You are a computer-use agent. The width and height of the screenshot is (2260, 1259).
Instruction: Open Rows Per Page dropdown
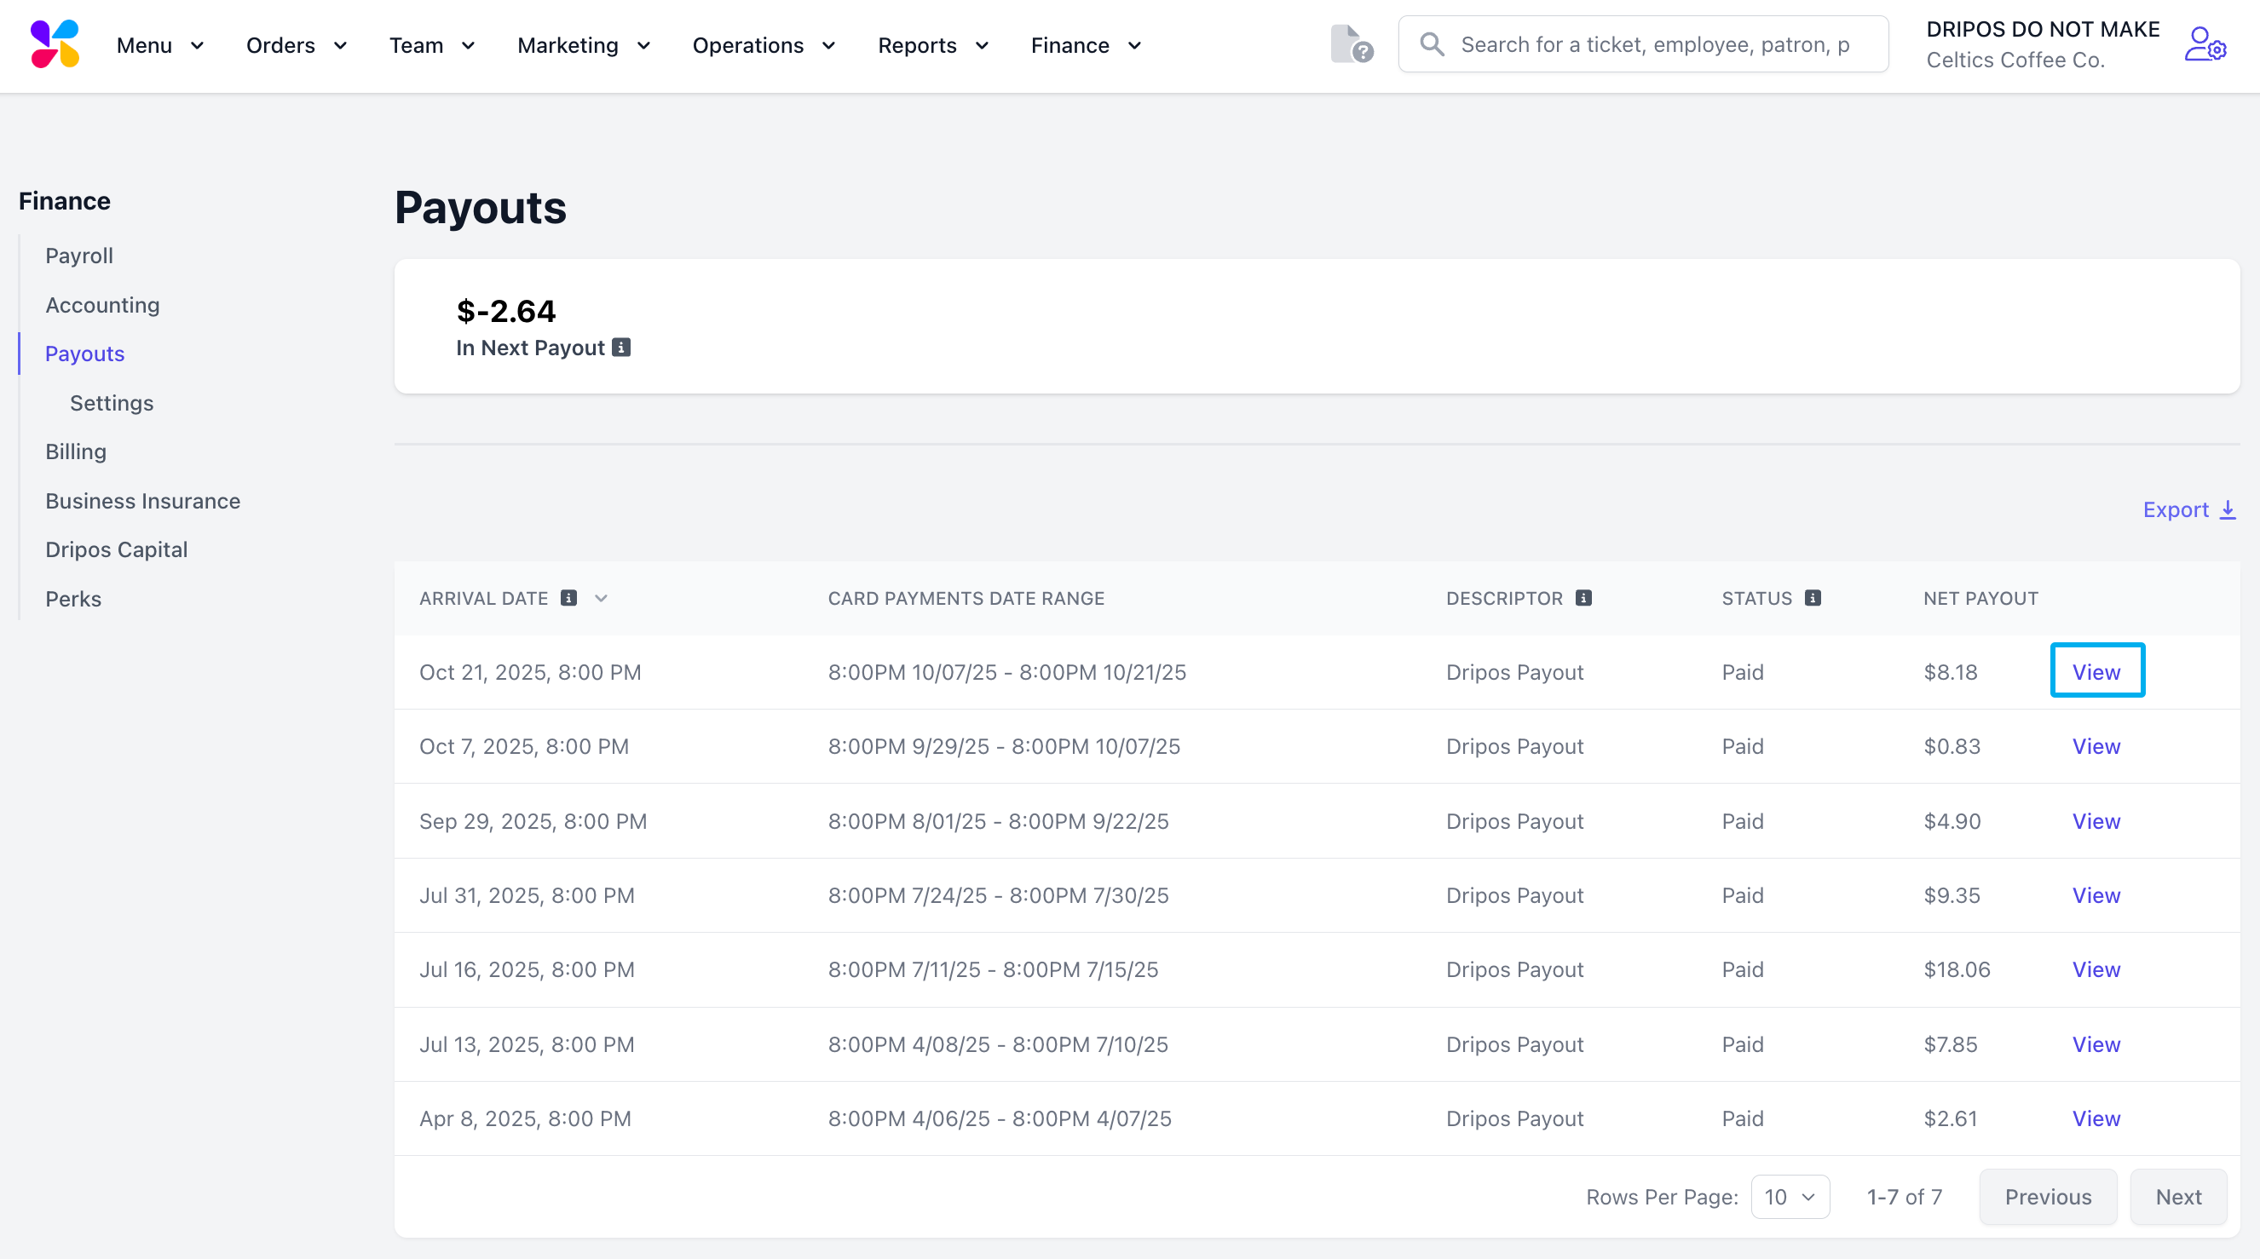point(1790,1197)
